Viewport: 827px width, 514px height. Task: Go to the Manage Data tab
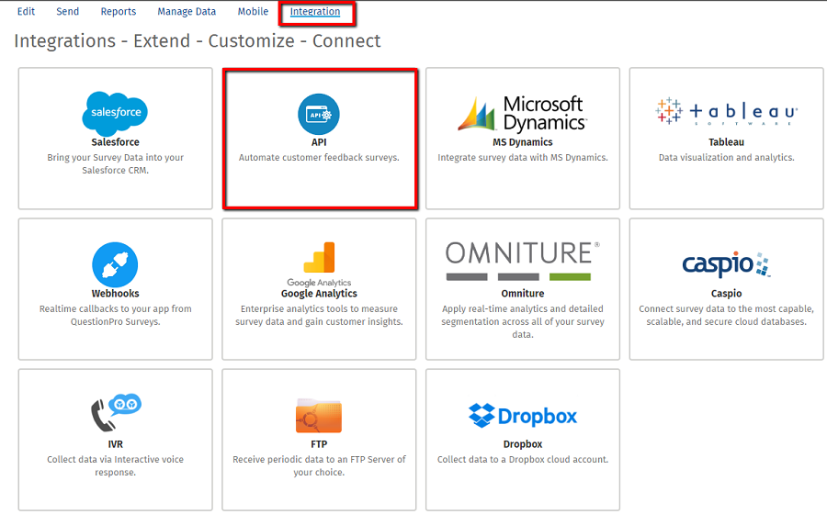[187, 11]
